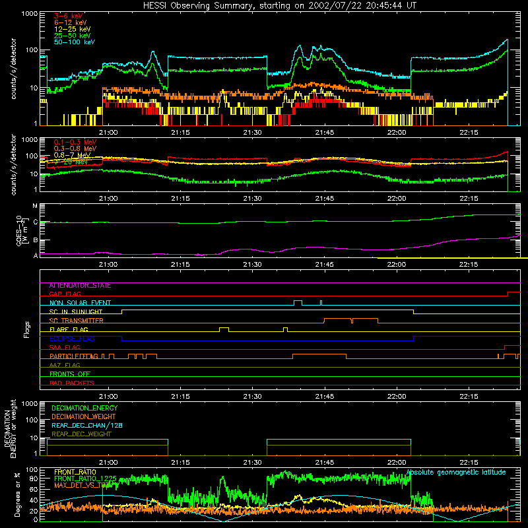Viewport: 528px width, 528px height.
Task: Click the GOES-10 axis label
Action: [20, 230]
